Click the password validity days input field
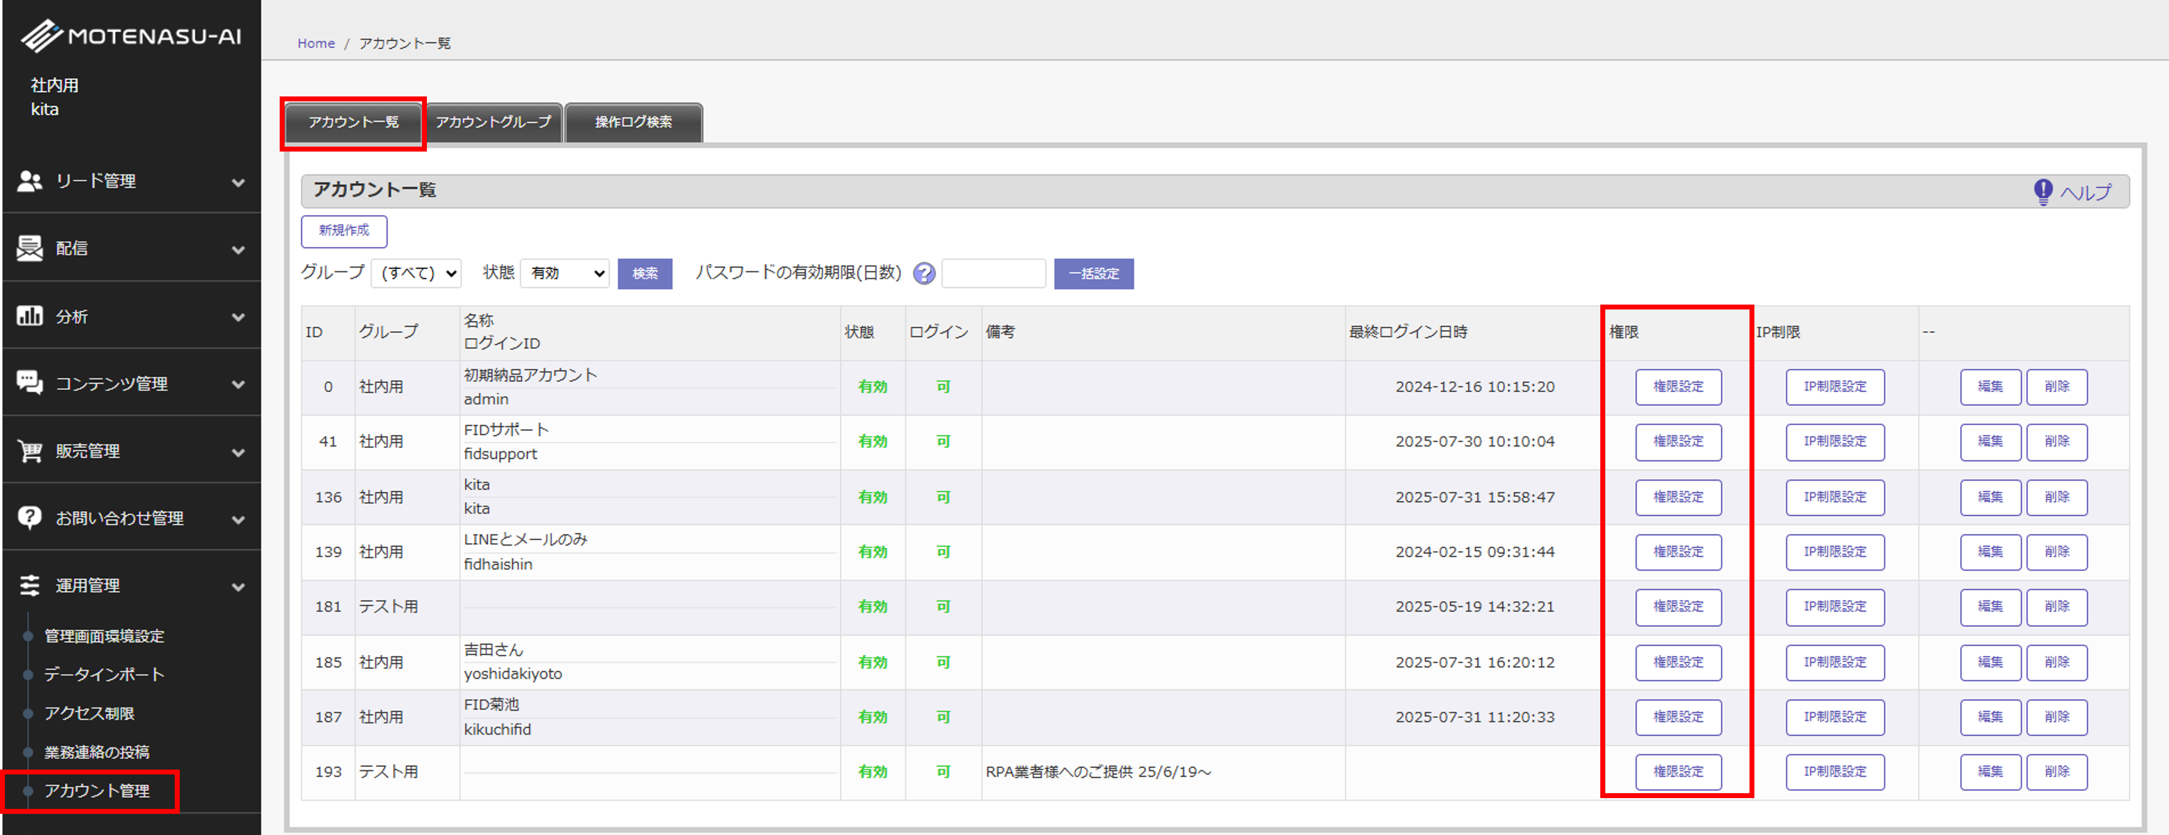 click(x=993, y=274)
